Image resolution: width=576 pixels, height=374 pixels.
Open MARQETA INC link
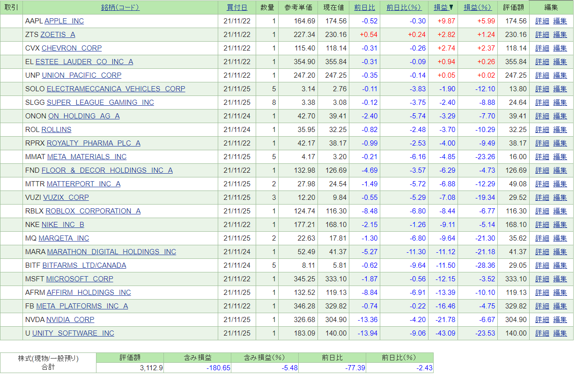point(64,238)
